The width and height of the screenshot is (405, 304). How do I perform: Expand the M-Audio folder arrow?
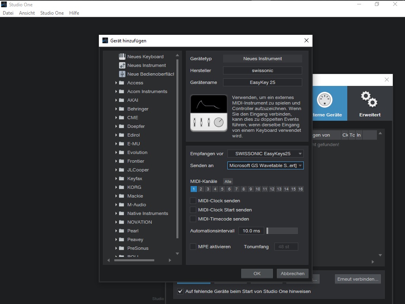click(116, 205)
